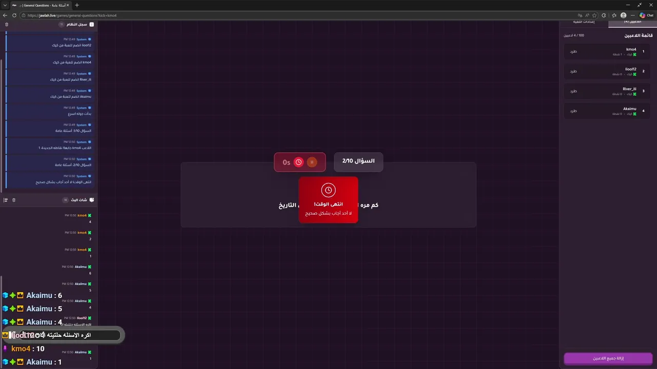This screenshot has width=657, height=369.
Task: Kick player River_ili with طرد
Action: pos(573,91)
